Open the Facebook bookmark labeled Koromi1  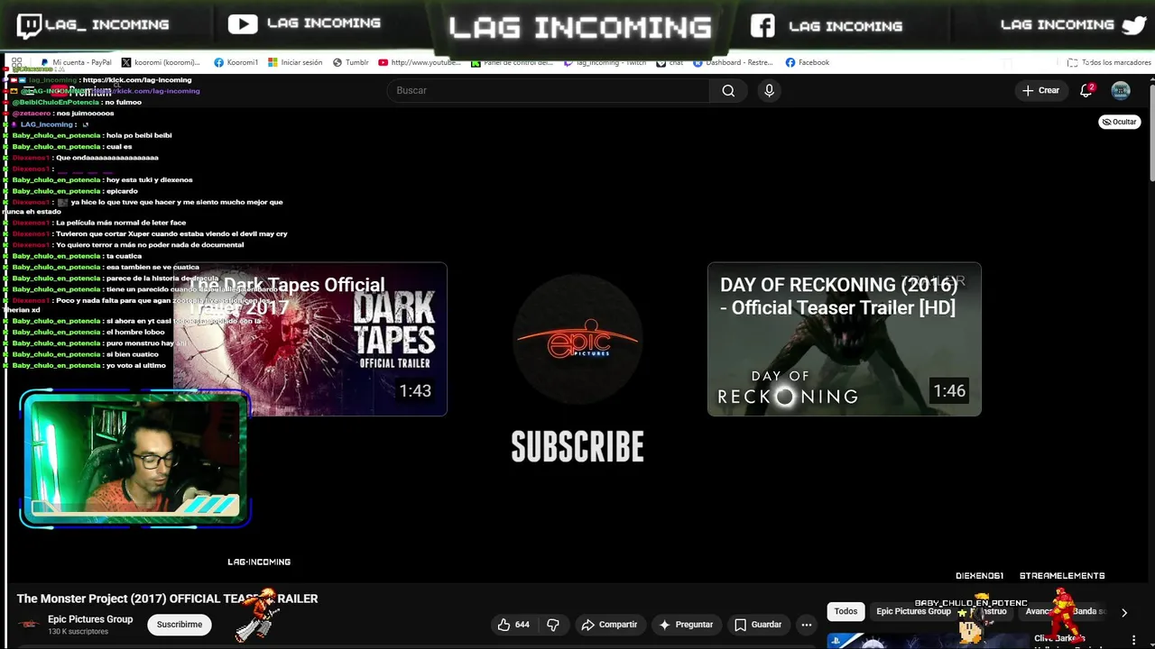[236, 62]
